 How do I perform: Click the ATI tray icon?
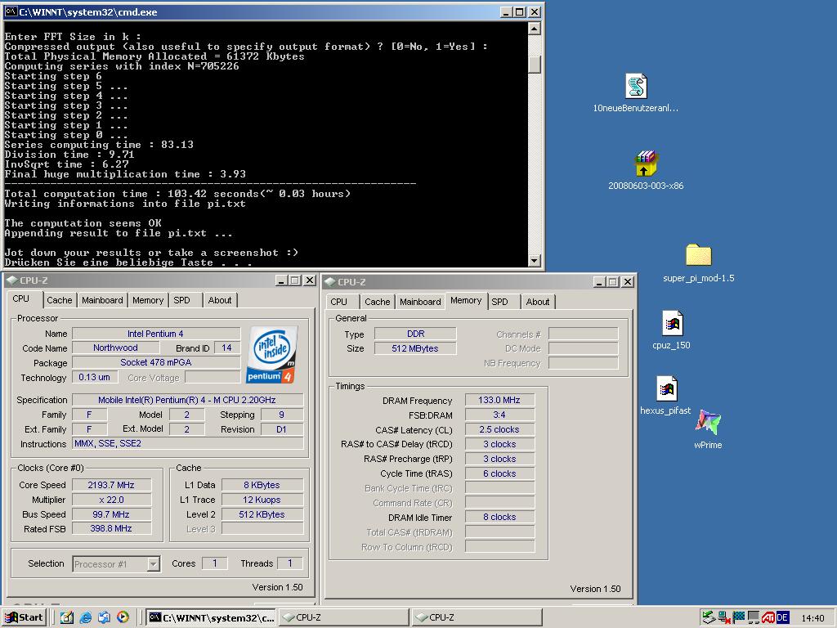[768, 618]
